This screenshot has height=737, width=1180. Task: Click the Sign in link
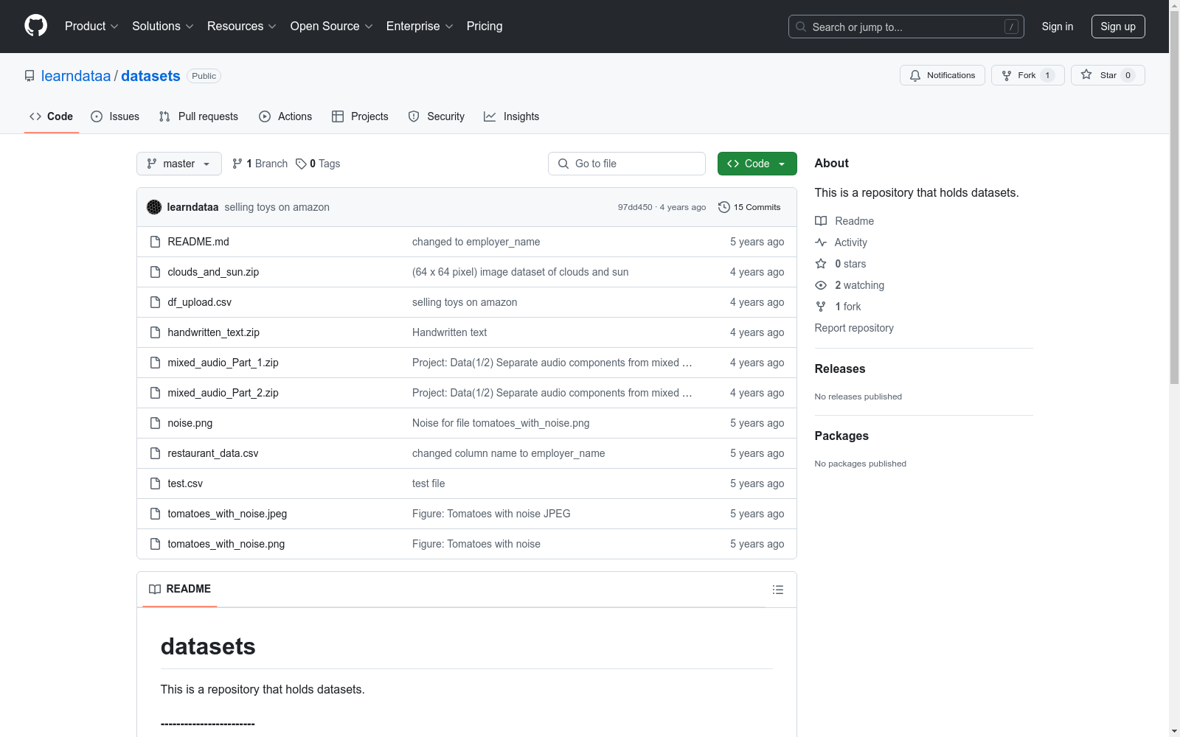coord(1058,27)
